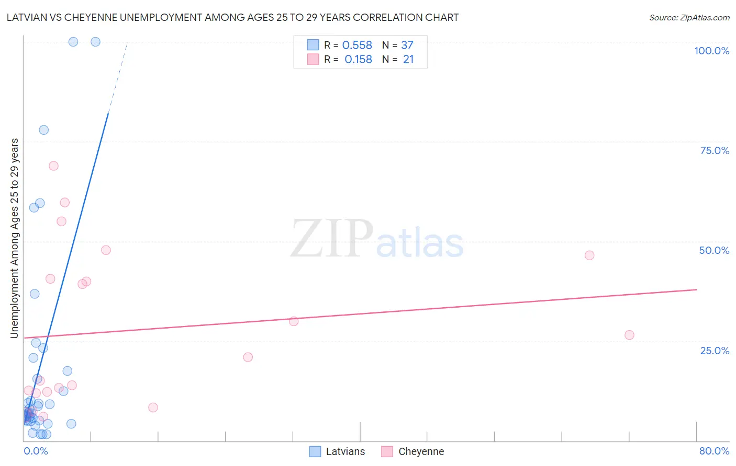Click the pink Cheyenne legend swatch below chart
This screenshot has width=736, height=466.
(387, 452)
